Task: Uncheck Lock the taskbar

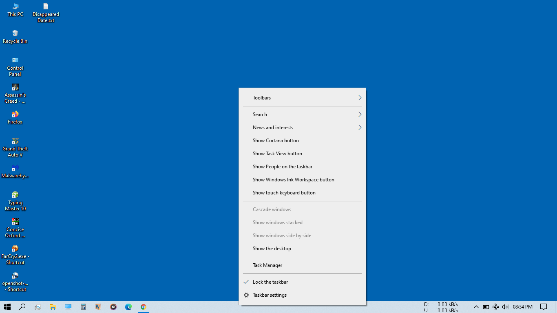Action: point(270,282)
